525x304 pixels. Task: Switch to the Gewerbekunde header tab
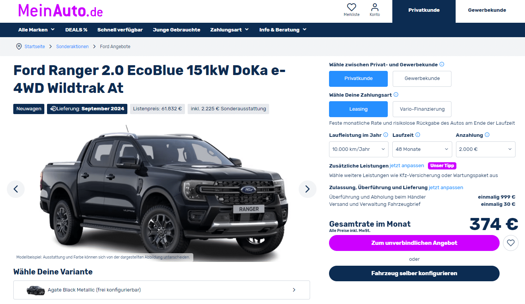click(487, 10)
